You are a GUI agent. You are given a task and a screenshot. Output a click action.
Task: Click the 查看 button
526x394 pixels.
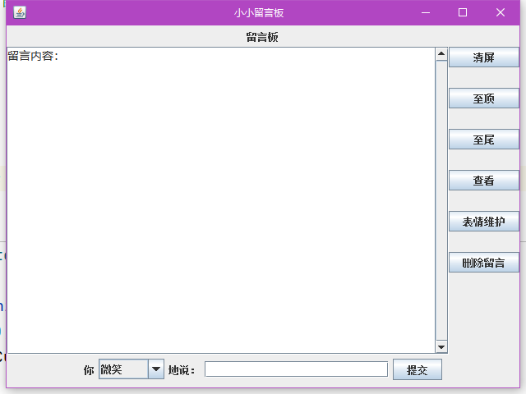[x=483, y=181]
